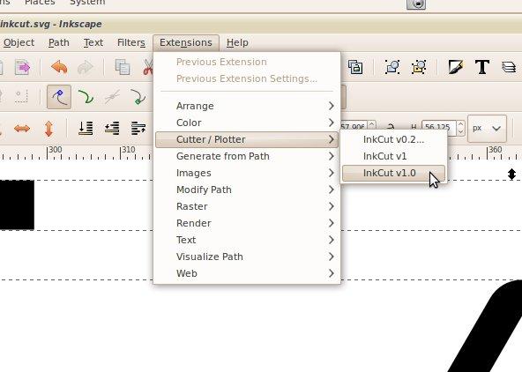The height and width of the screenshot is (372, 522).
Task: Open the Text menu in menubar
Action: pyautogui.click(x=93, y=42)
